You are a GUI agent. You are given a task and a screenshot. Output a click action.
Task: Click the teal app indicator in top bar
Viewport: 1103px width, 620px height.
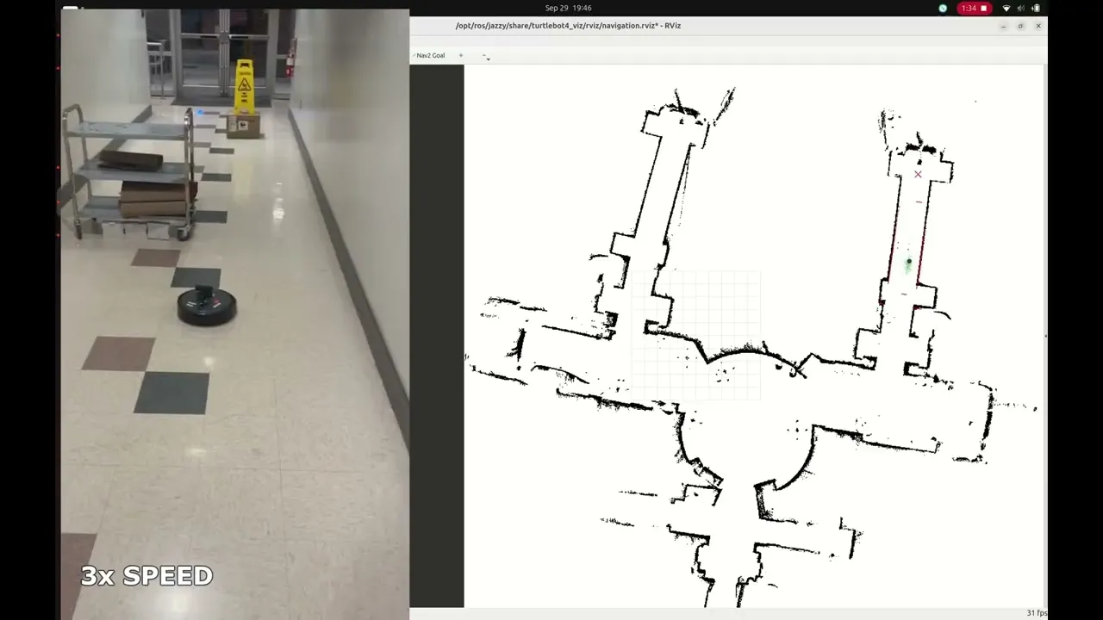(943, 8)
